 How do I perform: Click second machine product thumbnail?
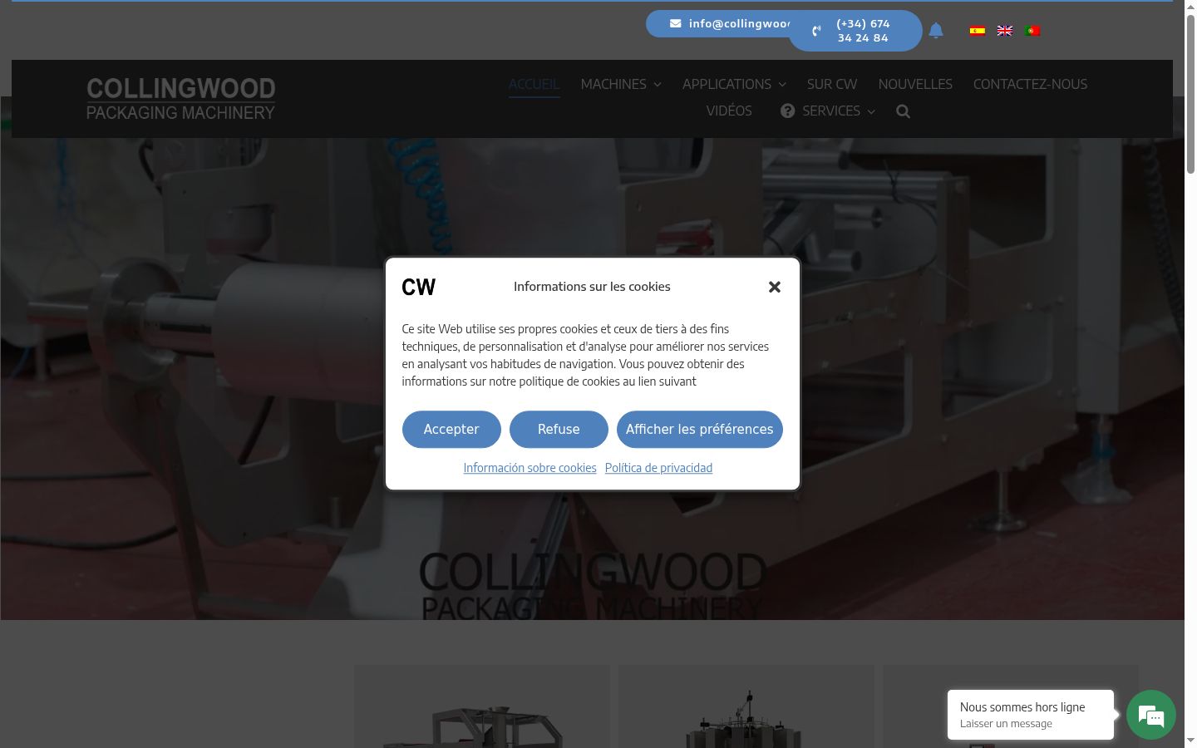coord(746,706)
